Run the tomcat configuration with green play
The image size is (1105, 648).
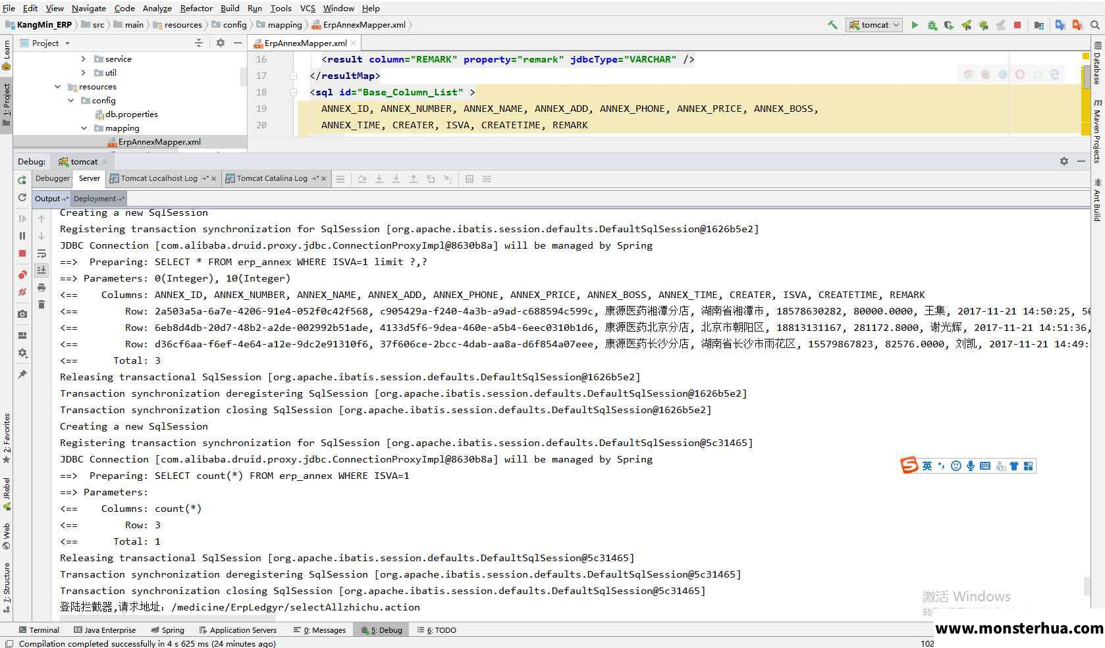point(915,25)
